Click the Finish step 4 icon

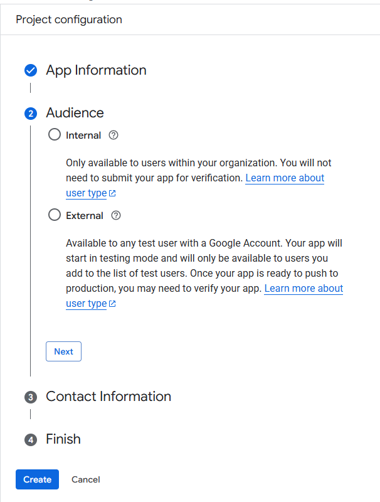click(x=31, y=440)
